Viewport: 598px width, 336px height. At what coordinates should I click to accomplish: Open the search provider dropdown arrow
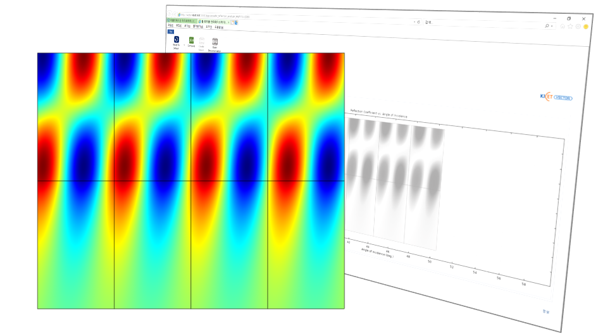coord(552,26)
